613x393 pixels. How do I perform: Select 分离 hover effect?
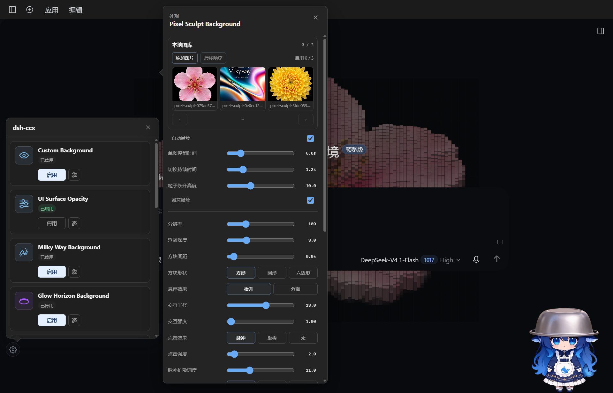pos(295,289)
